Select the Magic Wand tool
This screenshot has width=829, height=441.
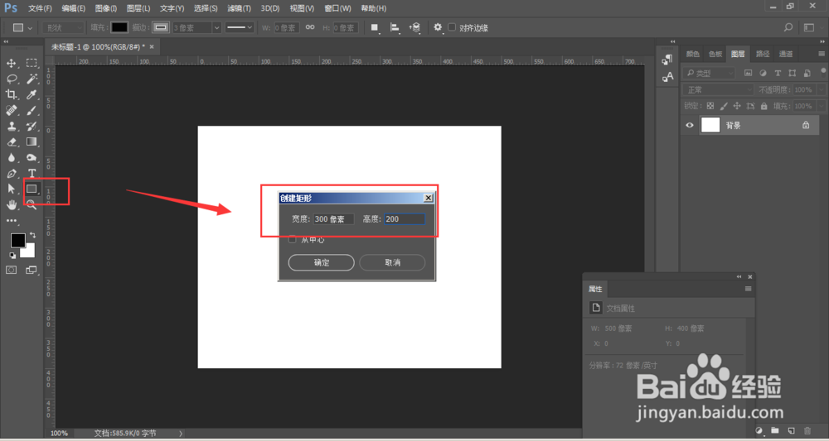[32, 79]
